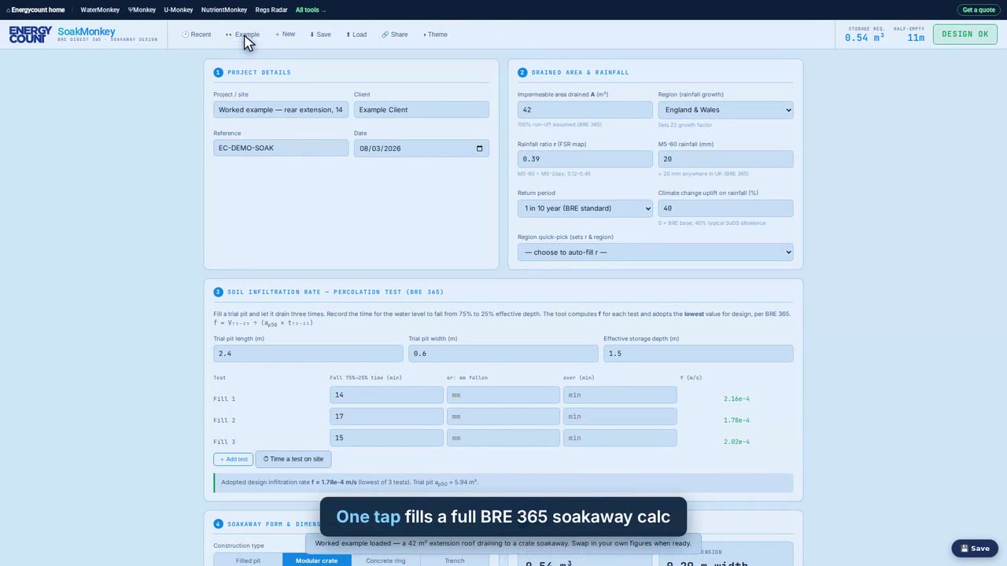Select Modular crate construction type
The height and width of the screenshot is (566, 1007).
tap(316, 560)
